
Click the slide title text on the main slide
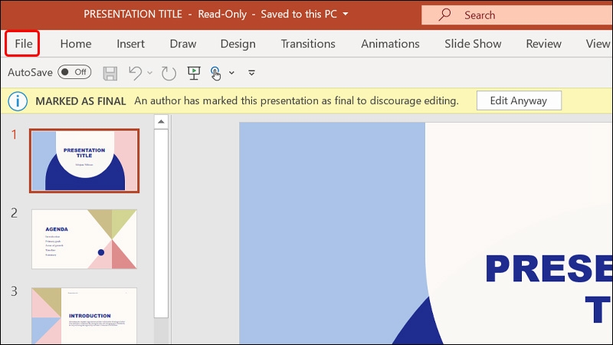[x=549, y=288]
